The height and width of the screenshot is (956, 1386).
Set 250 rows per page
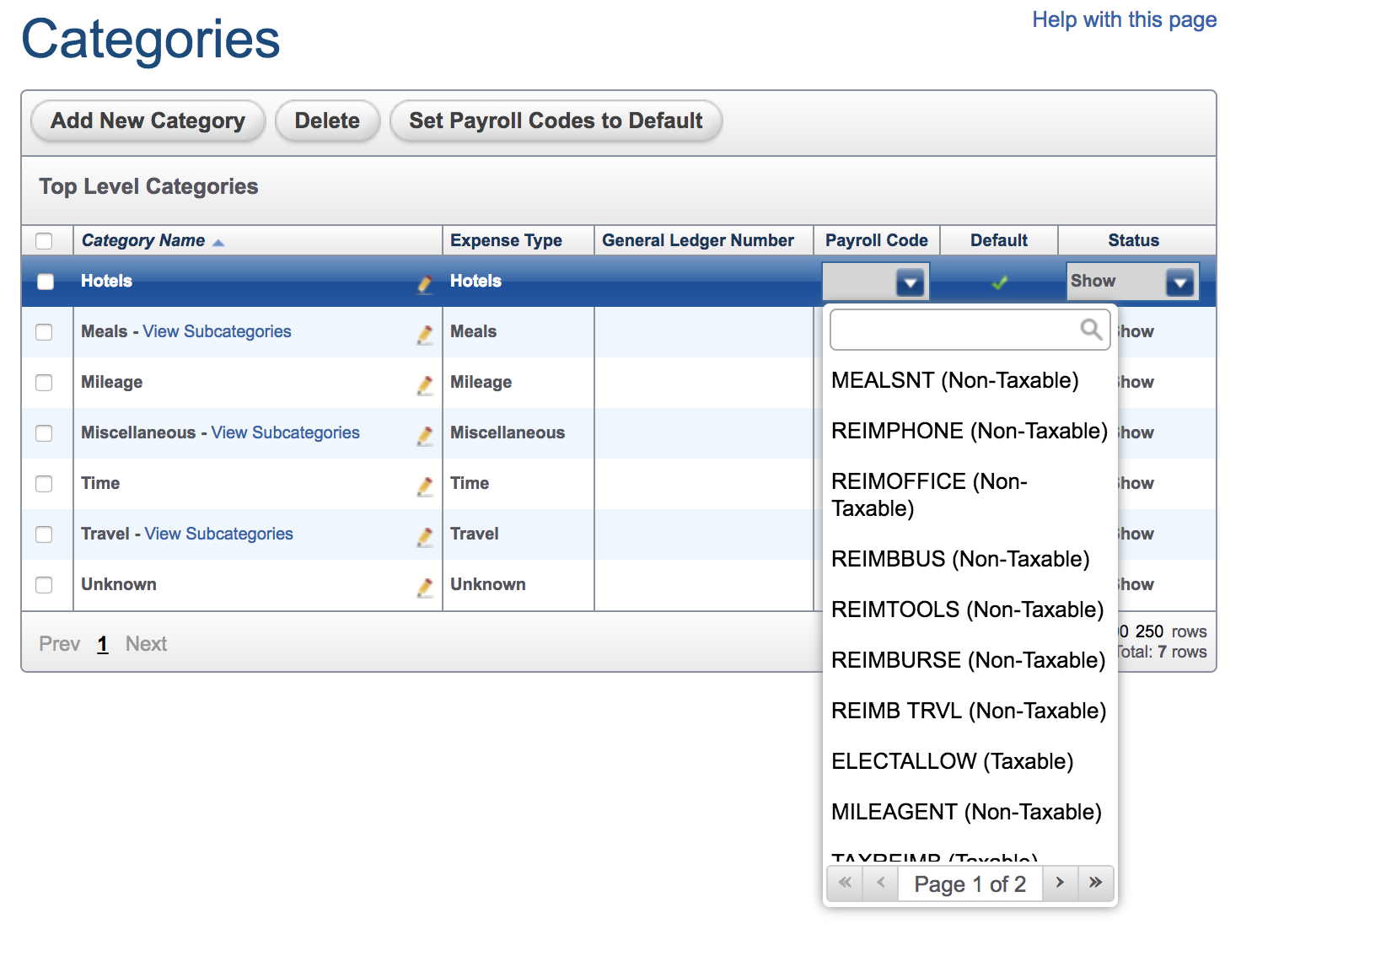[x=1149, y=631]
